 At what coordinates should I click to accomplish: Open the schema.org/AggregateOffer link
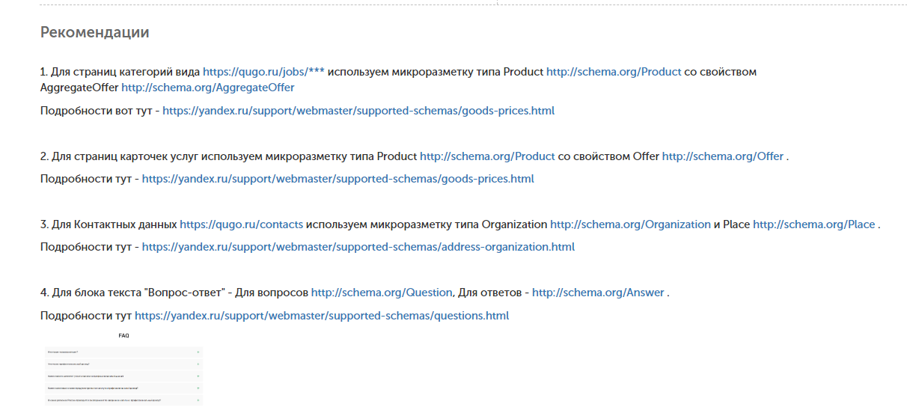pos(207,88)
